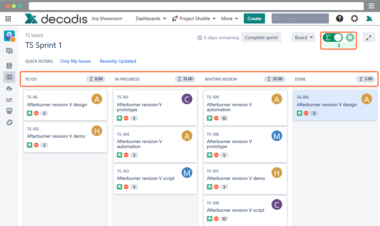Viewport: 380px width, 226px height.
Task: Click into the Search field
Action: pyautogui.click(x=300, y=19)
